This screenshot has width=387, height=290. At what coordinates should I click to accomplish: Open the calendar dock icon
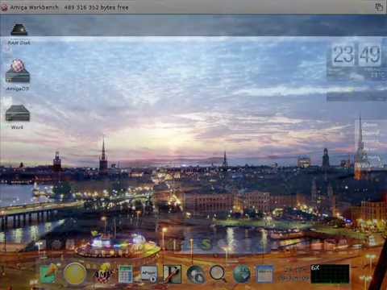[x=264, y=274]
